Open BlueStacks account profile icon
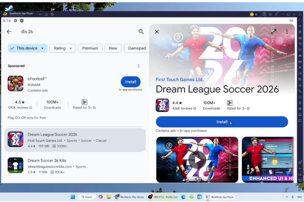This screenshot has height=202, width=304. point(264,14)
